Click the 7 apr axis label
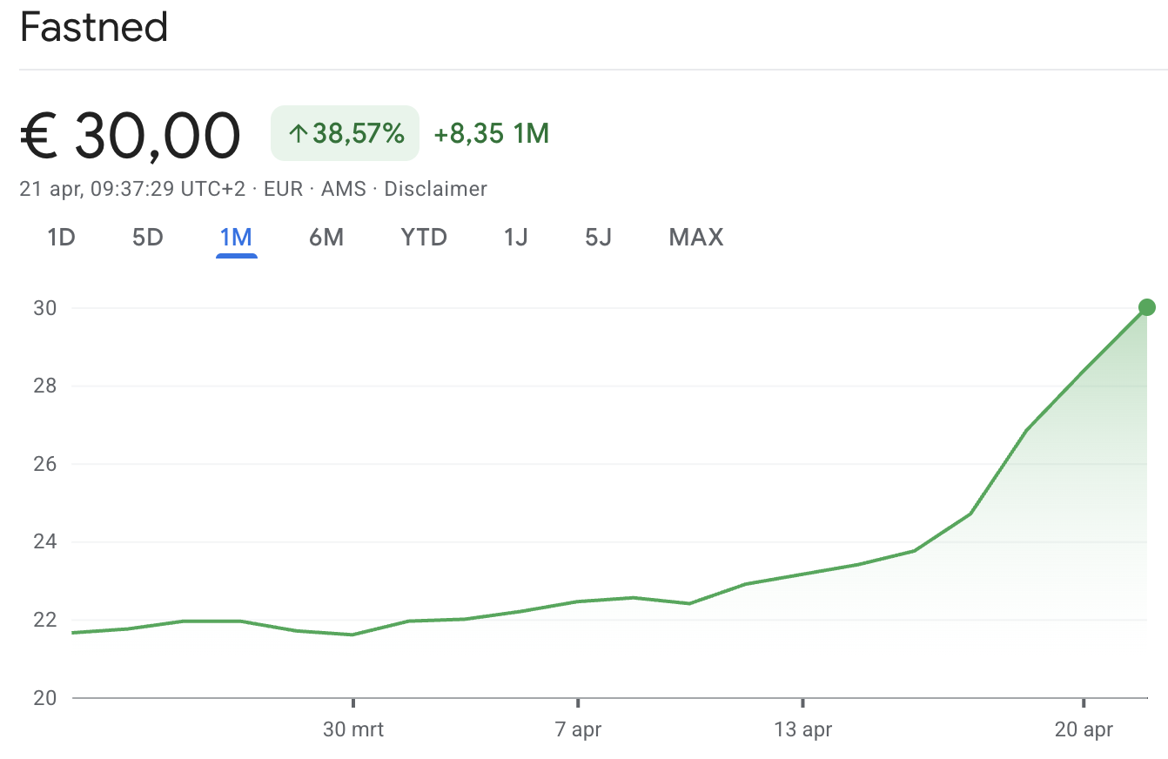The width and height of the screenshot is (1168, 759). (578, 729)
